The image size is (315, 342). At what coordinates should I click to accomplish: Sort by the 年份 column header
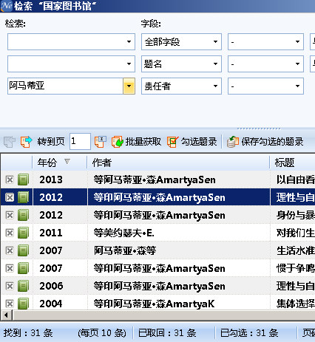(x=59, y=163)
